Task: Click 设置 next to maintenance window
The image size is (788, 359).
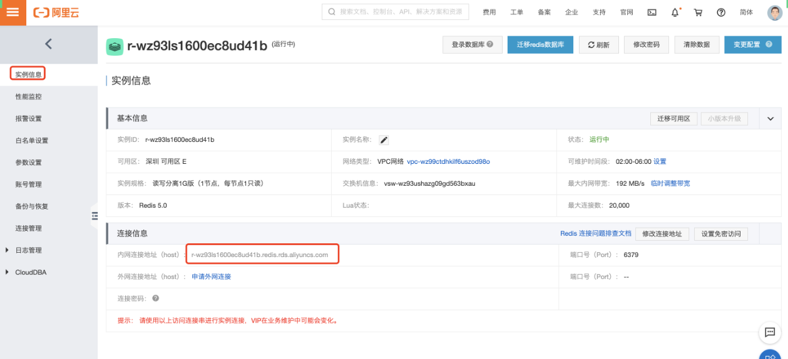Action: tap(660, 161)
